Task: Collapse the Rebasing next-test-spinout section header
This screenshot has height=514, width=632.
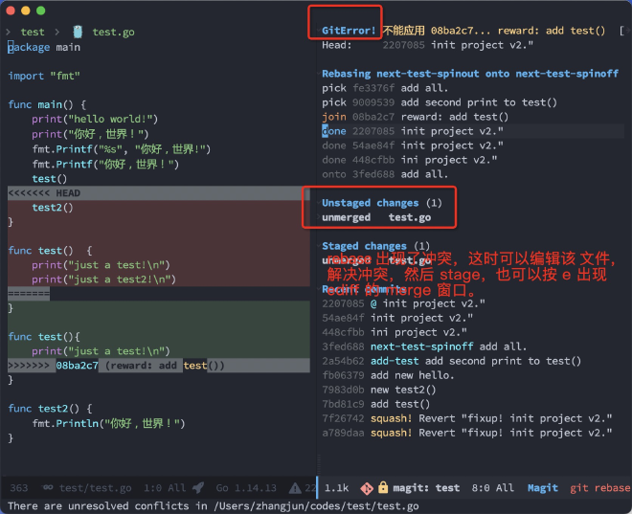Action: pyautogui.click(x=469, y=74)
